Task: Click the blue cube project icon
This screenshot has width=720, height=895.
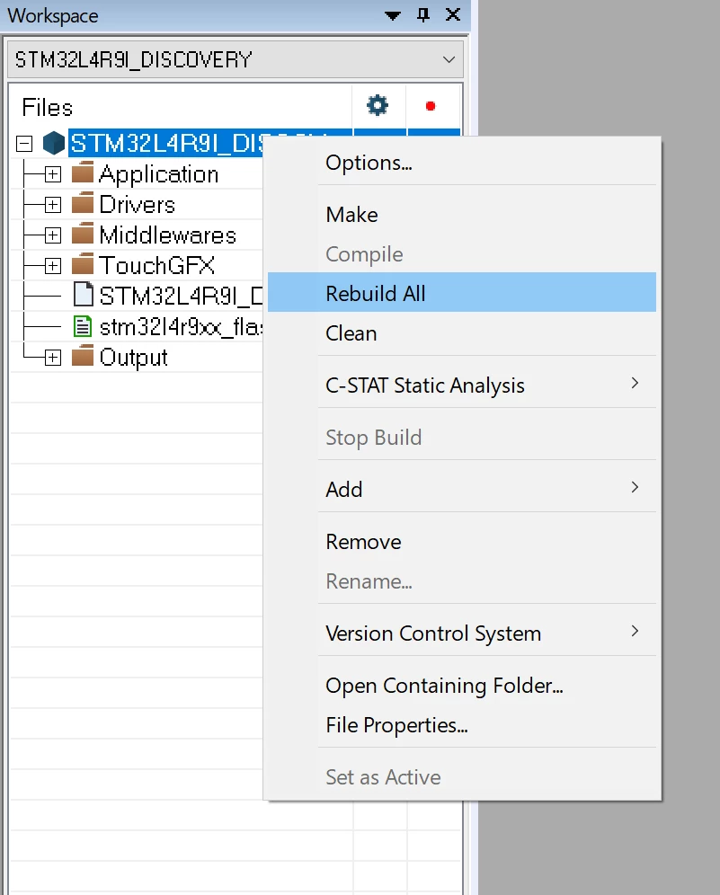Action: pos(54,143)
